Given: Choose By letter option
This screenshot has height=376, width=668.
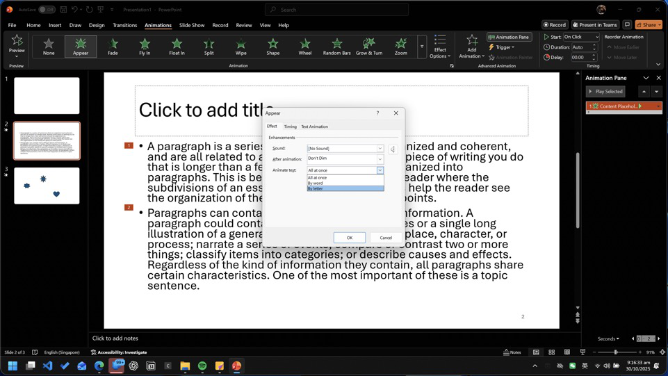Looking at the screenshot, I should coord(345,188).
